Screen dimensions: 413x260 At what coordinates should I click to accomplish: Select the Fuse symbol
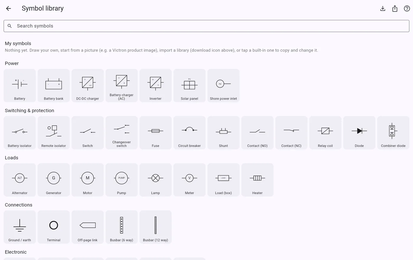point(155,133)
